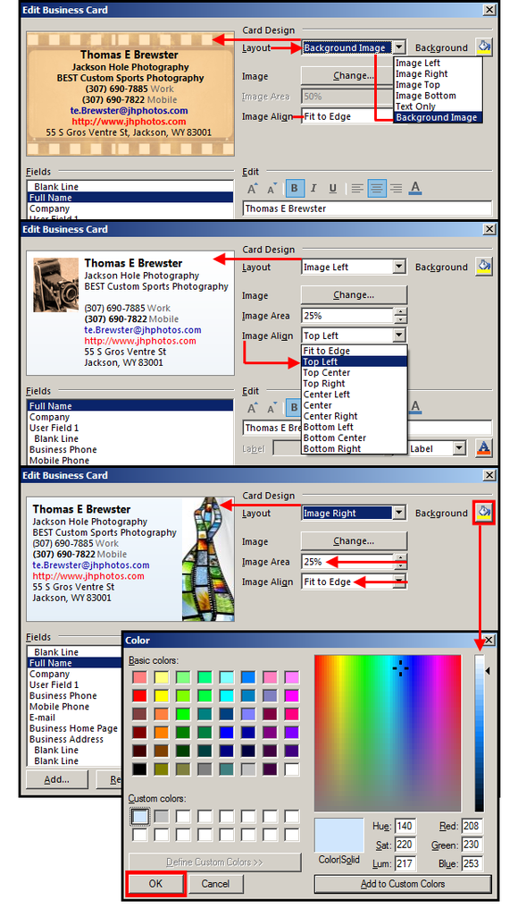Increase font size in Background Image layout window

coord(253,189)
